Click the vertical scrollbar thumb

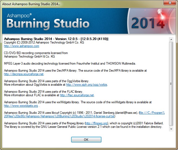click(x=171, y=84)
